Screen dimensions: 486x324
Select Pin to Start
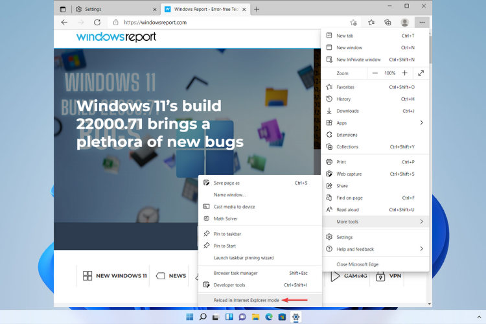[260, 246]
